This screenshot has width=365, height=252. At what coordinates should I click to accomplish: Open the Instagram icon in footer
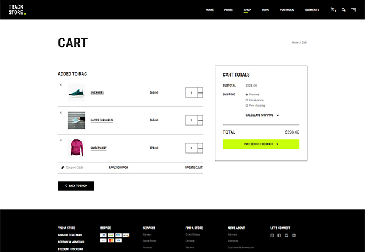[x=272, y=235]
